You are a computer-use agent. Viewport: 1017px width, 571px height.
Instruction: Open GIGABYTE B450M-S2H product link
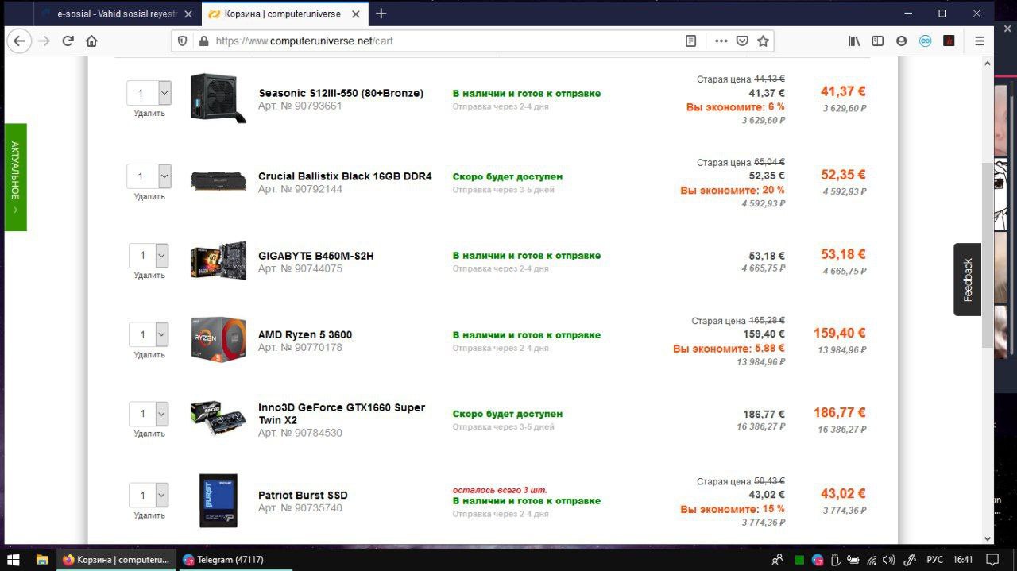pyautogui.click(x=315, y=256)
